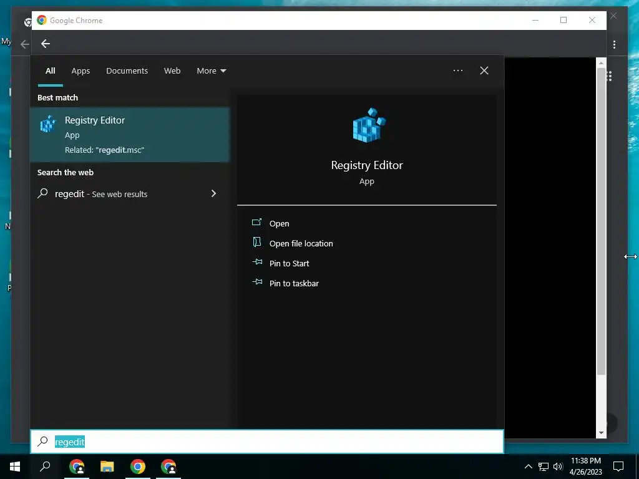Click the Pin to taskbar pin icon
The height and width of the screenshot is (479, 639).
[256, 282]
